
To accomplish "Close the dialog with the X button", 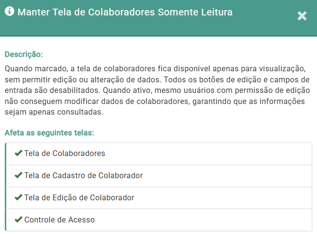I will click(302, 16).
